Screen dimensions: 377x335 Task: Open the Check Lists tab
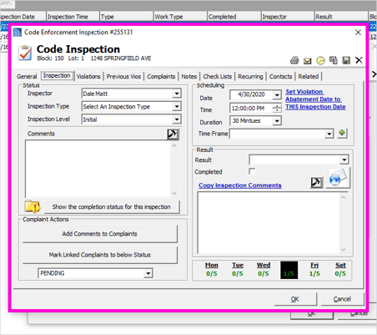pyautogui.click(x=217, y=76)
